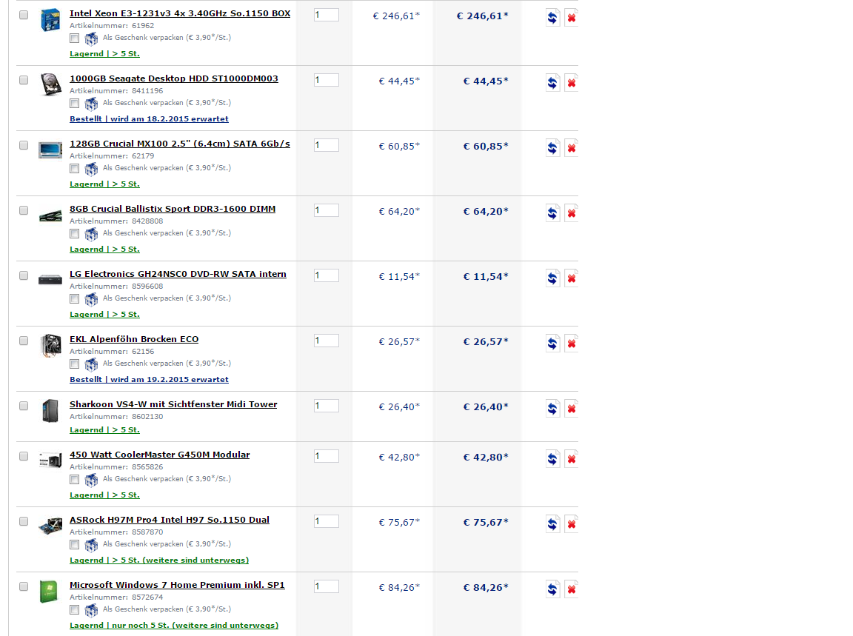Click unit price € 75,67 of ASRock board
Image resolution: width=853 pixels, height=636 pixels.
click(x=399, y=522)
